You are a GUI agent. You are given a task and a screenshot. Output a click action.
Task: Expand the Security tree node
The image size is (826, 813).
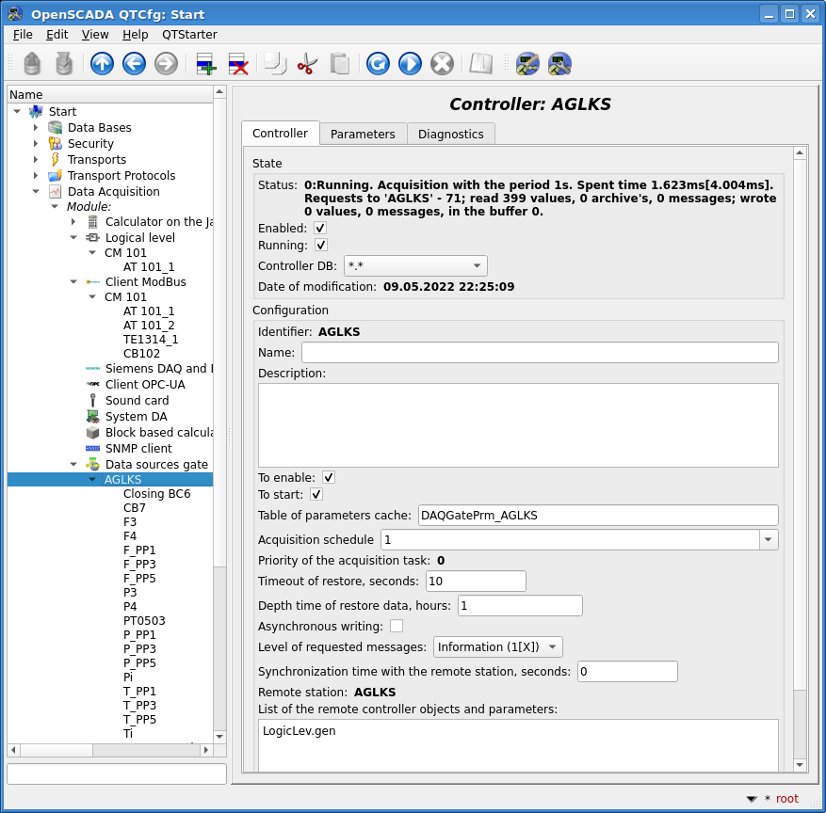pos(35,143)
